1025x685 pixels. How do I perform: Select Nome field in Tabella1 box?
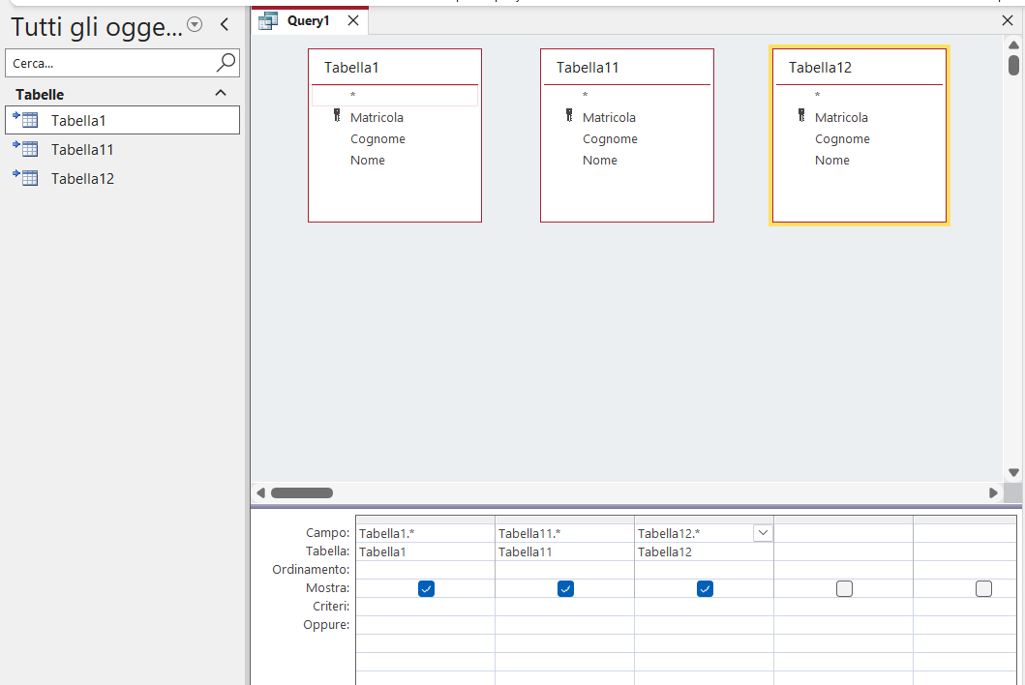368,161
